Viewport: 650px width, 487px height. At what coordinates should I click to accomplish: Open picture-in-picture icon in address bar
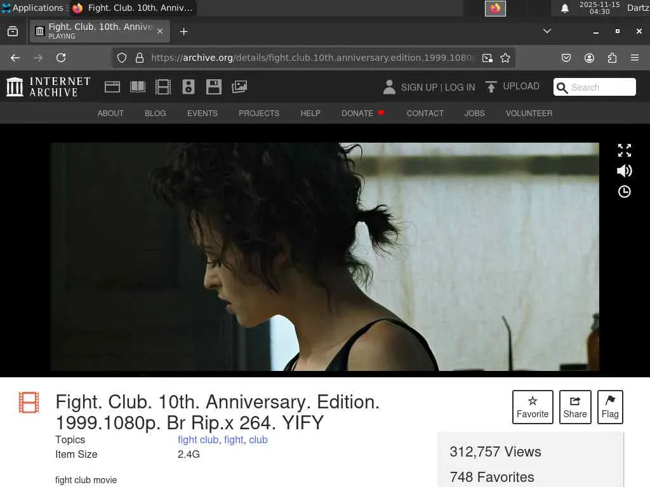487,58
